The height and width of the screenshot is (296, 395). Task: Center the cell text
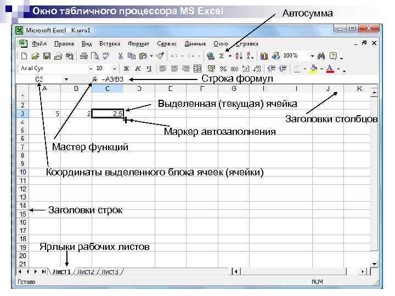tap(174, 69)
